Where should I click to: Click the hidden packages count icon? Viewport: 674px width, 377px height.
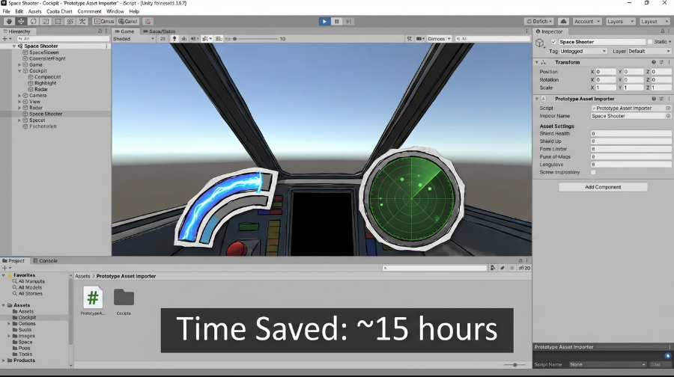(x=524, y=268)
